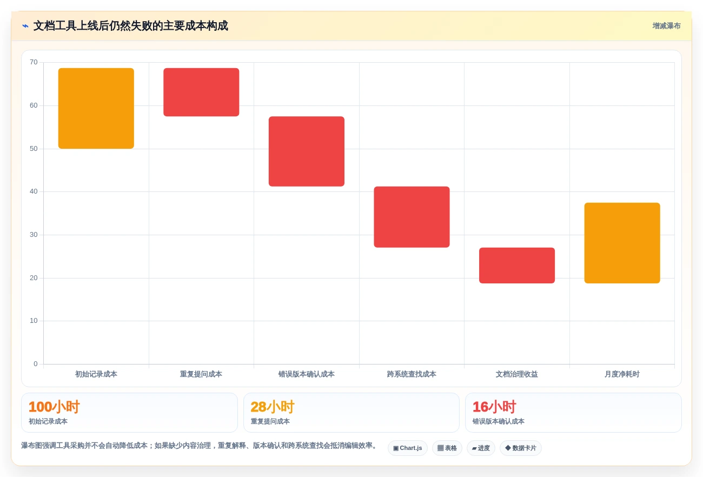Click x-axis label 文档治理收益
Viewport: 703px width, 477px height.
(517, 374)
